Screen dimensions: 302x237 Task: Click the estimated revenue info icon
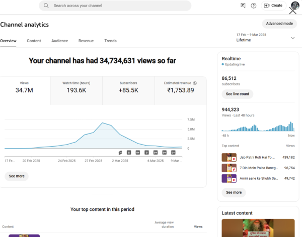(195, 83)
